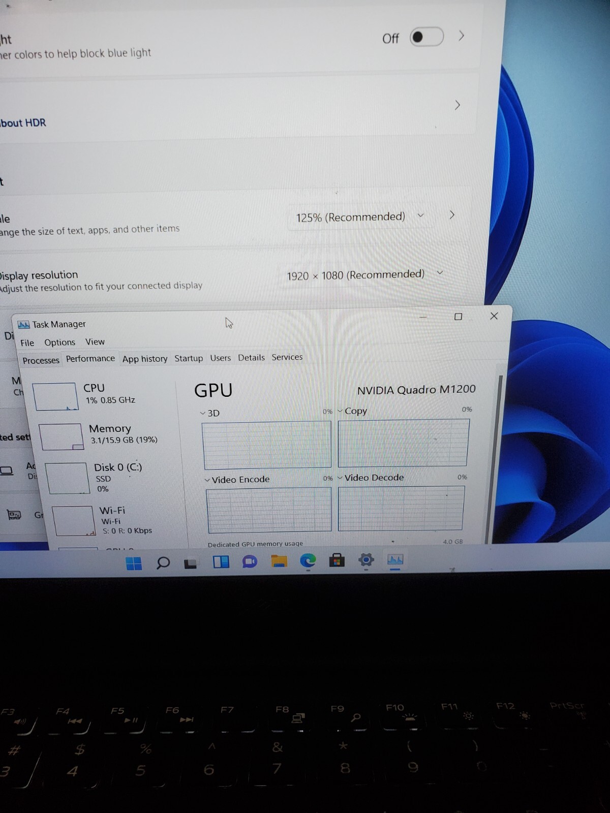Screen dimensions: 610x813
Task: Maximize the Task Manager window
Action: click(458, 317)
